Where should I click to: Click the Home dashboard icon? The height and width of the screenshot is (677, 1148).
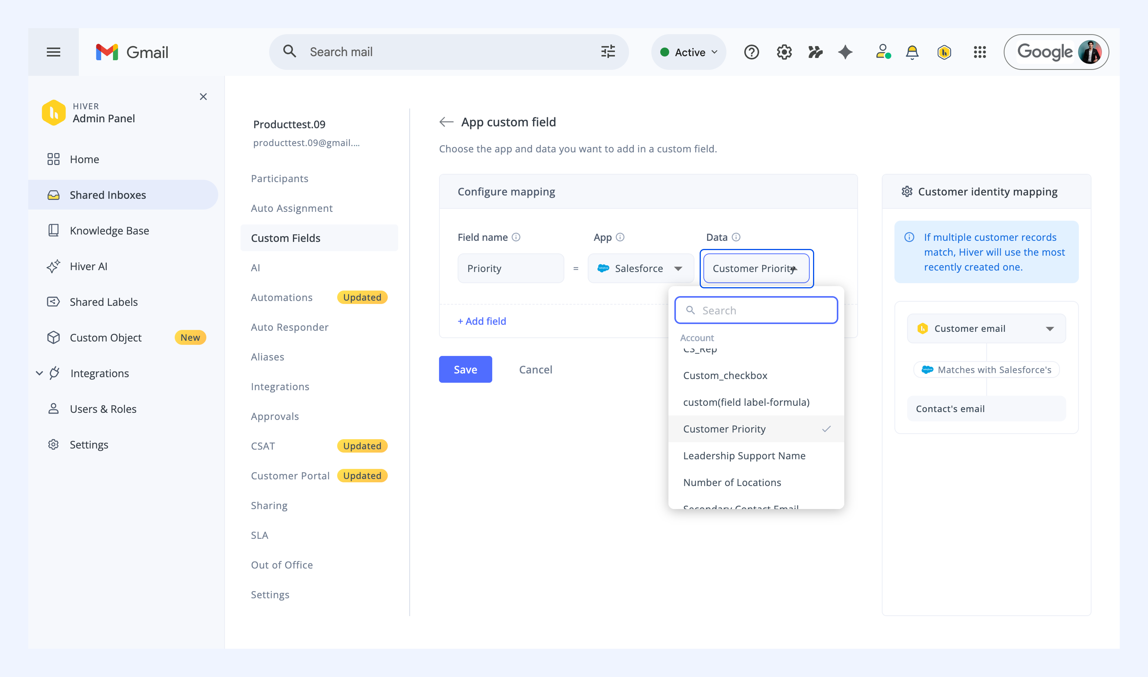54,159
